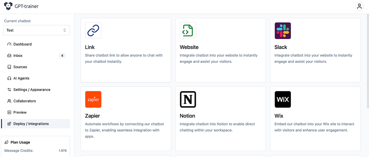Click the up-down chevrons in chatbot selector
369x157 pixels.
click(65, 30)
